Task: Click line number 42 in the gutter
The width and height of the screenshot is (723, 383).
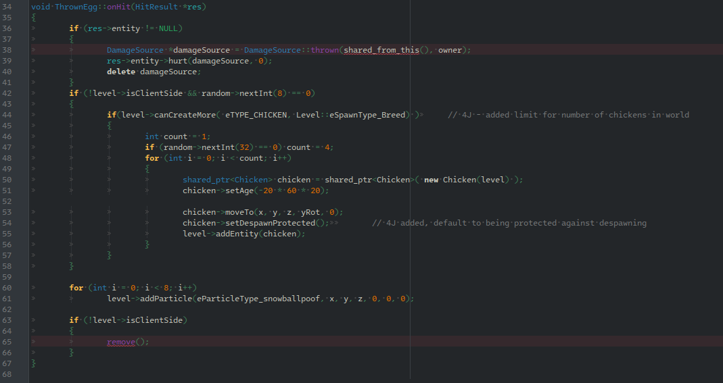Action: pos(7,93)
